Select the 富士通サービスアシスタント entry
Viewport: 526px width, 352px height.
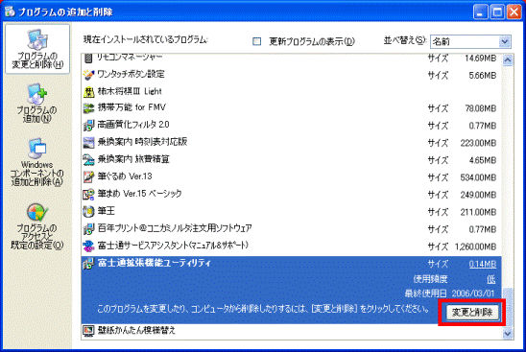pyautogui.click(x=291, y=246)
